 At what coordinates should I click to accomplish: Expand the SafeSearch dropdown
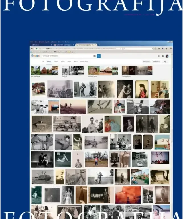pyautogui.click(x=156, y=62)
